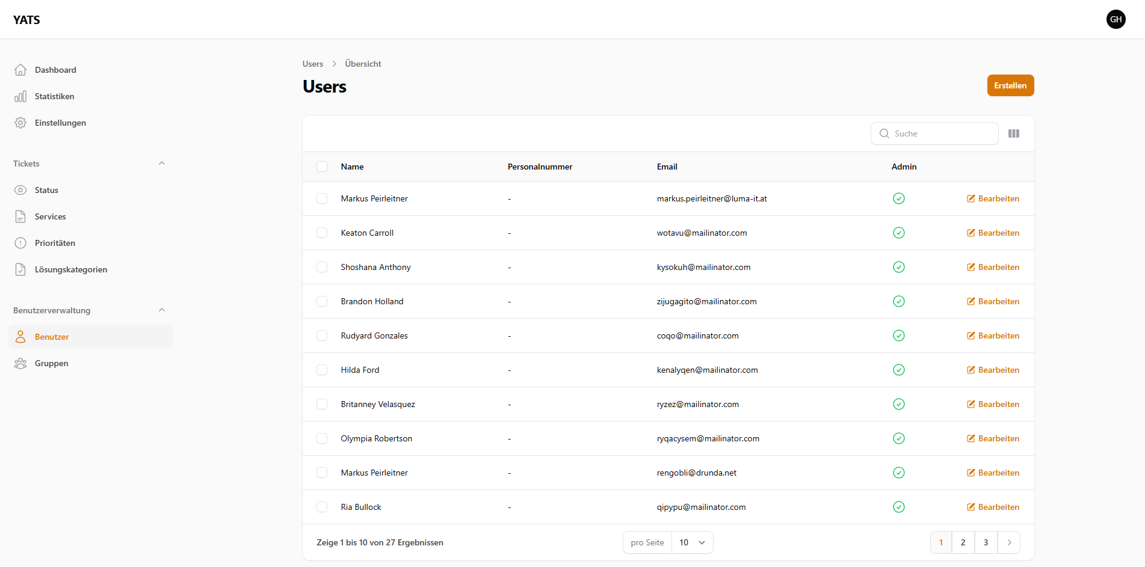Go to pagination page 2
1145x567 pixels.
pos(963,542)
